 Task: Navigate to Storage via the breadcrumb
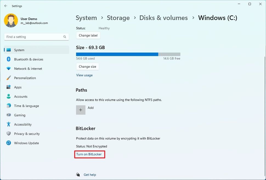point(118,18)
